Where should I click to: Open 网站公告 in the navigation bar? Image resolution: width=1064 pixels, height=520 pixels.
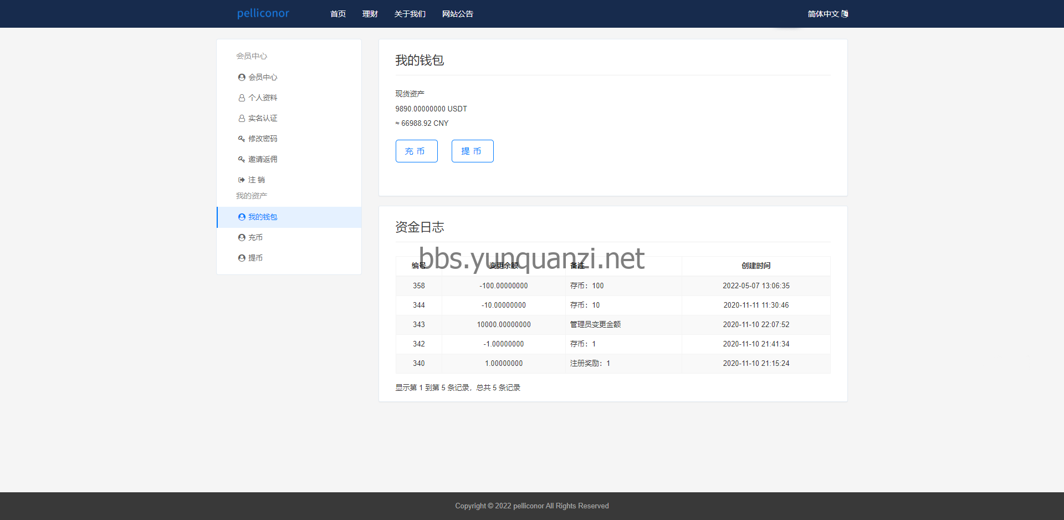pyautogui.click(x=458, y=14)
